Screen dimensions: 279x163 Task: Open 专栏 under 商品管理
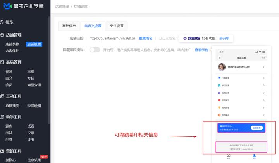[31, 78]
